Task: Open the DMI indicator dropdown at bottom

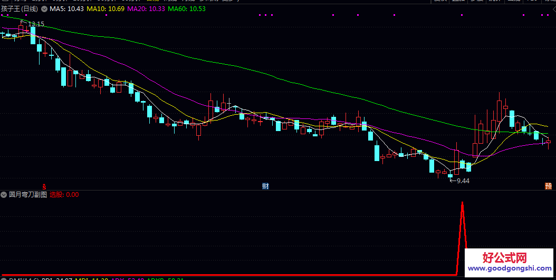Action: [x=4, y=279]
